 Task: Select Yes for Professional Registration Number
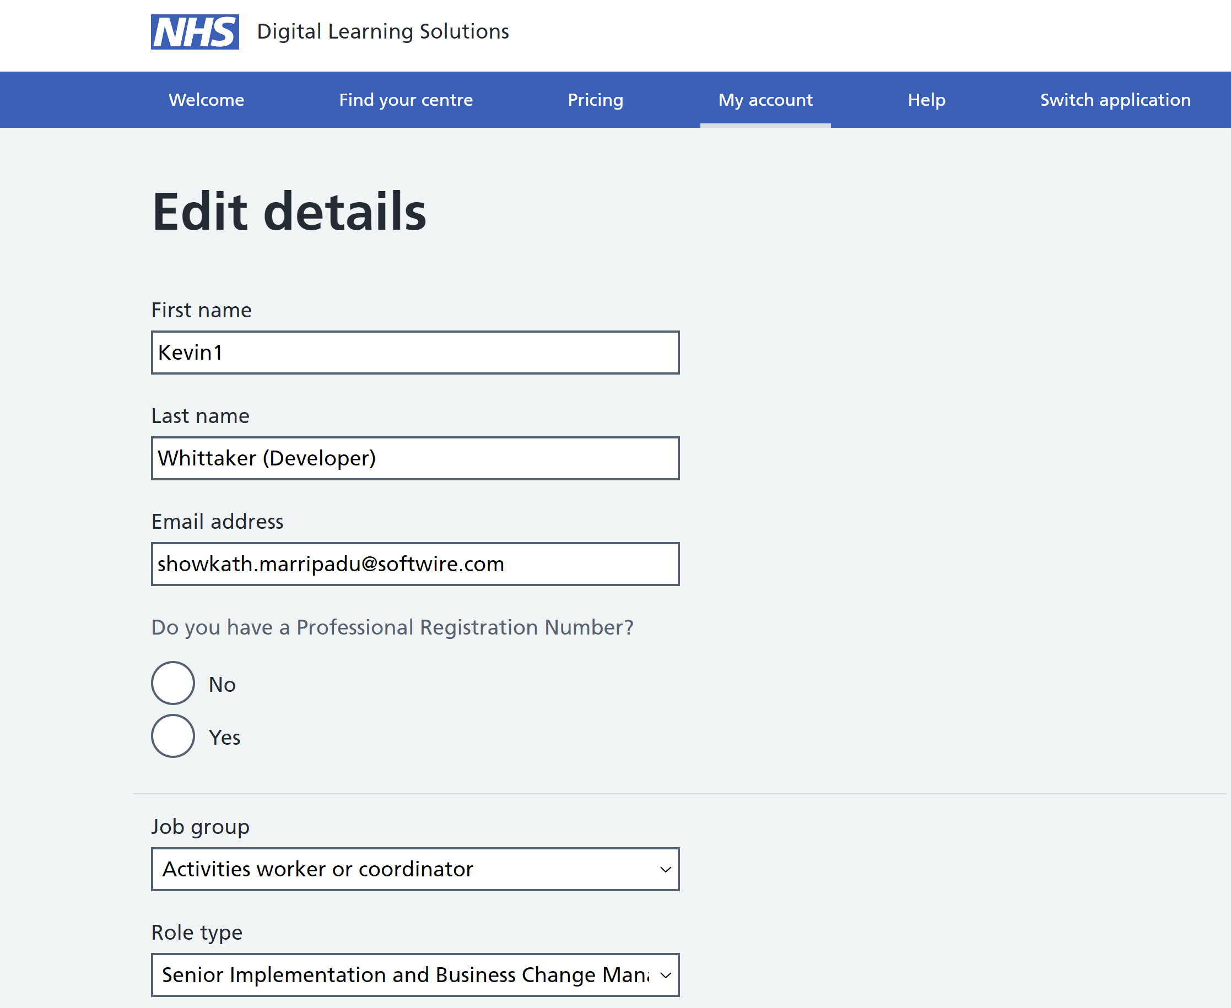172,736
